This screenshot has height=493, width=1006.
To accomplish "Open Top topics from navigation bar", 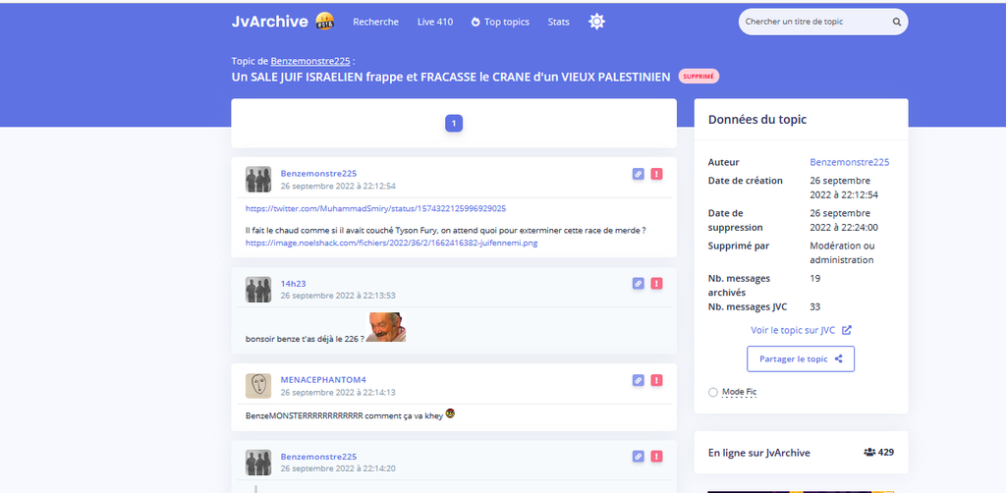I will click(x=500, y=22).
